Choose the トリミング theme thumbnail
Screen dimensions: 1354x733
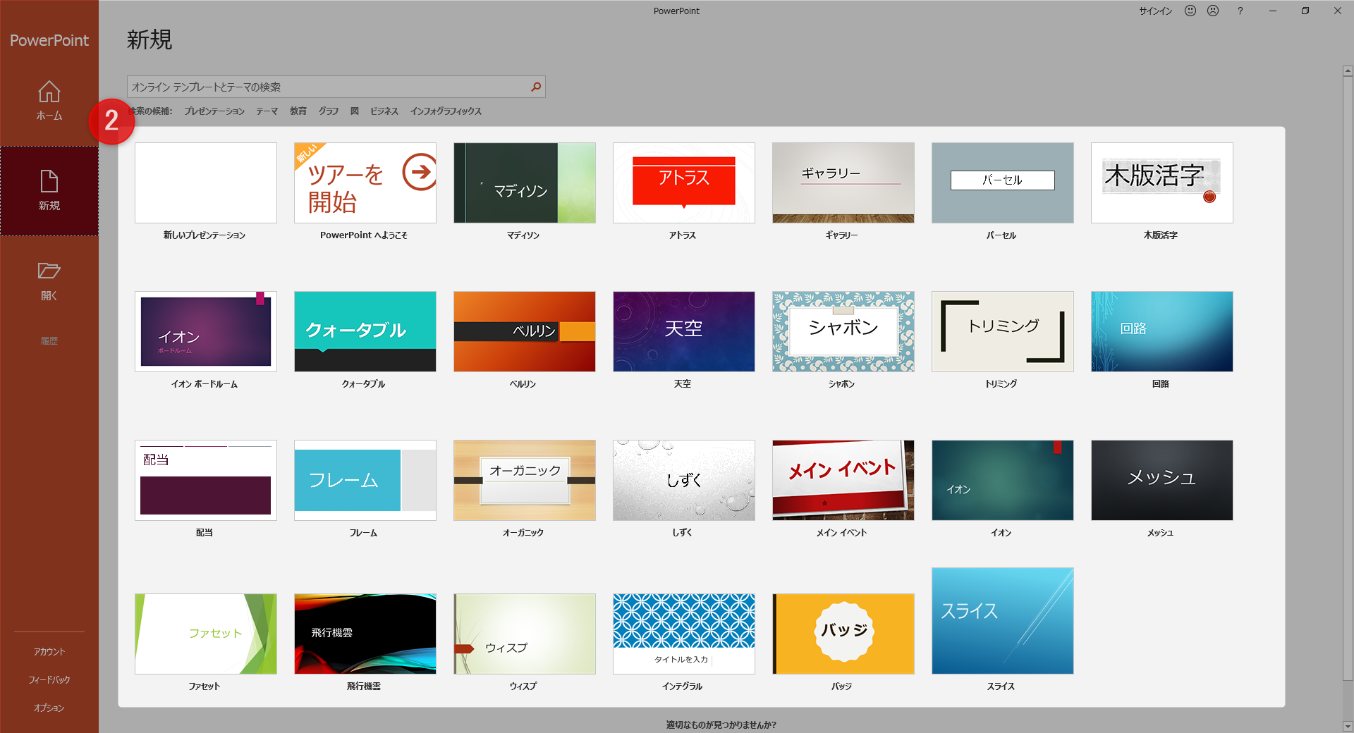pos(1003,332)
